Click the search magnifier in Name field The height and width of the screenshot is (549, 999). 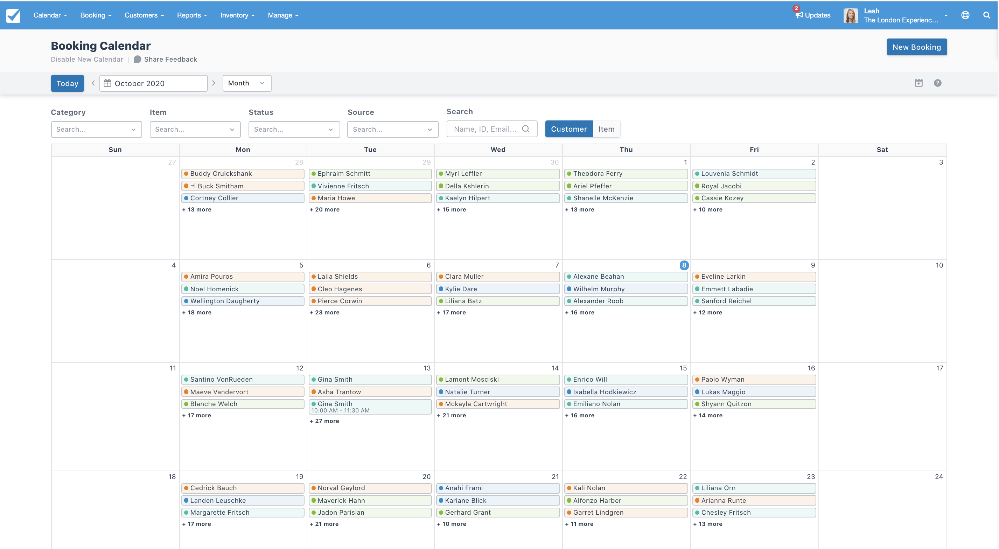[525, 129]
